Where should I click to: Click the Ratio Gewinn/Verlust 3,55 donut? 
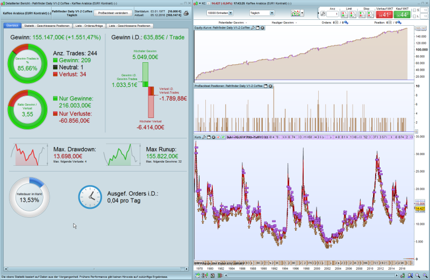[x=27, y=110]
